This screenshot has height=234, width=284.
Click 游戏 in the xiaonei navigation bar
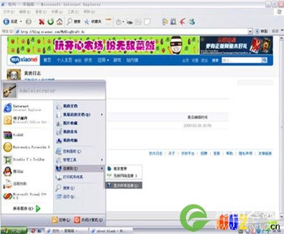pyautogui.click(x=117, y=60)
